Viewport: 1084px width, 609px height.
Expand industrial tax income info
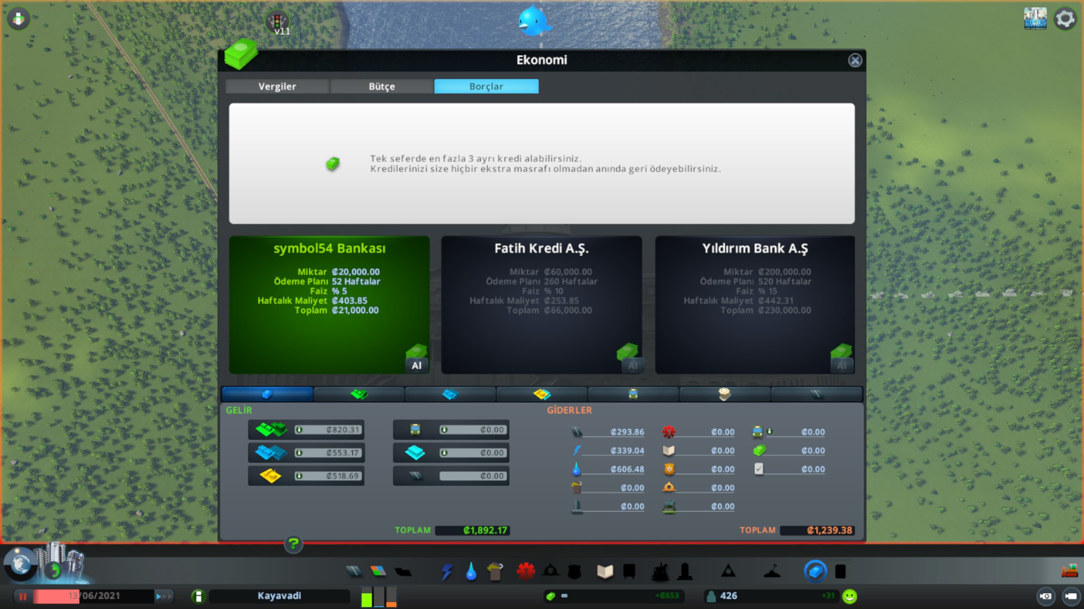coord(299,476)
